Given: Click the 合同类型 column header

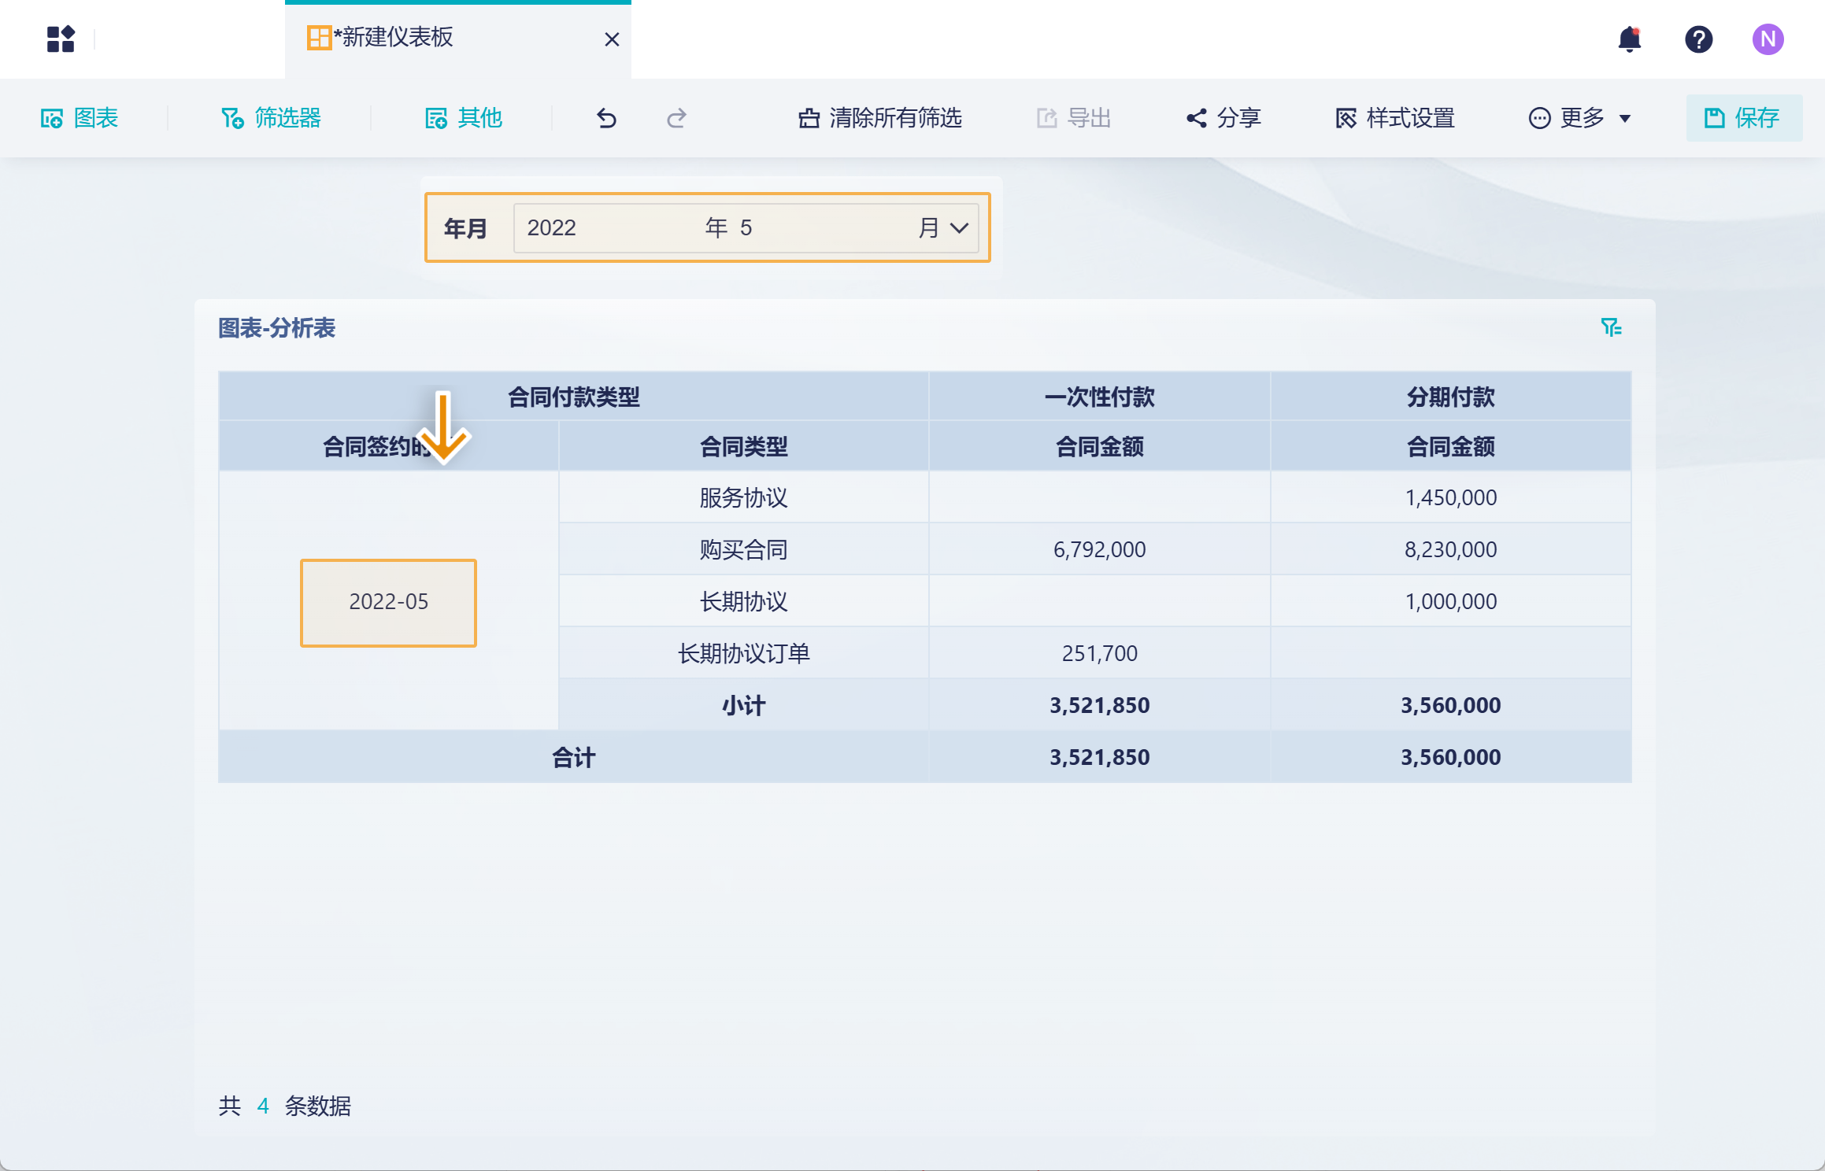Looking at the screenshot, I should (x=743, y=447).
